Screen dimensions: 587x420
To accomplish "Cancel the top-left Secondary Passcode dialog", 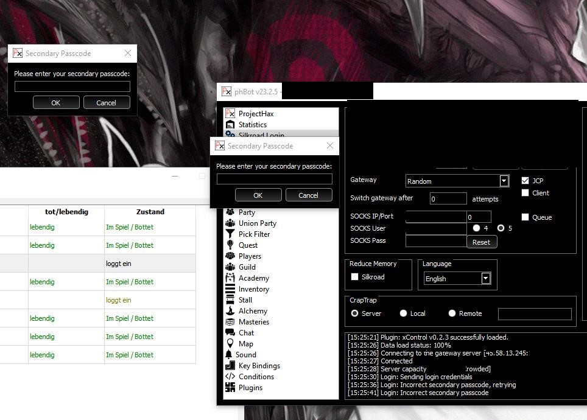I will (107, 103).
